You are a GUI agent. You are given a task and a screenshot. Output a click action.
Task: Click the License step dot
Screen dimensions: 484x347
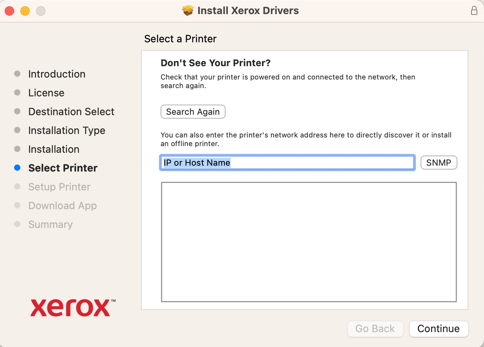coord(17,93)
